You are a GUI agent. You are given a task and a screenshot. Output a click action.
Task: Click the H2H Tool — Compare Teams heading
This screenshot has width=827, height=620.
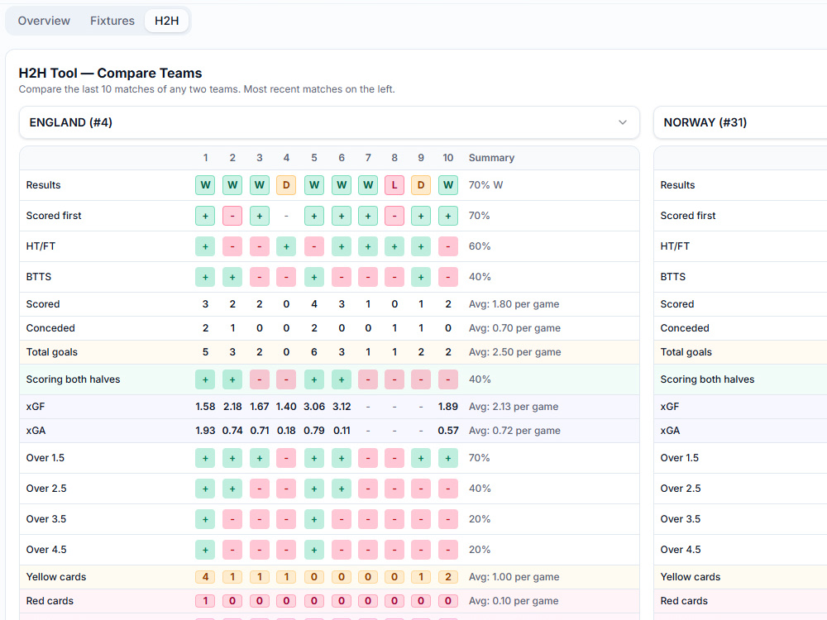click(110, 73)
